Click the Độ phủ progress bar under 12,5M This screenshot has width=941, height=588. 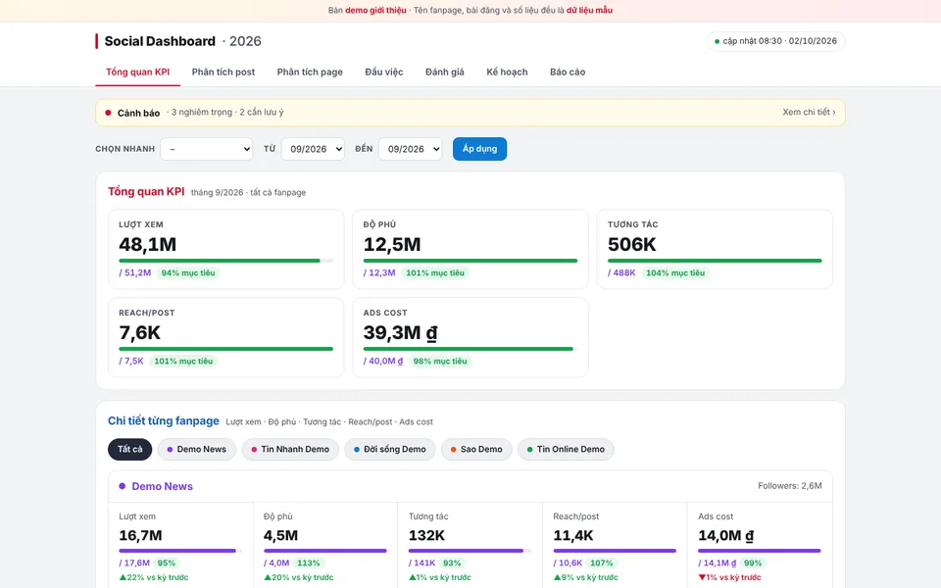(470, 261)
